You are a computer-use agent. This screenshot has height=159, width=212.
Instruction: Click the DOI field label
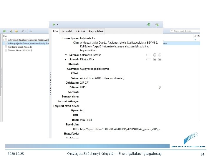point(76,115)
